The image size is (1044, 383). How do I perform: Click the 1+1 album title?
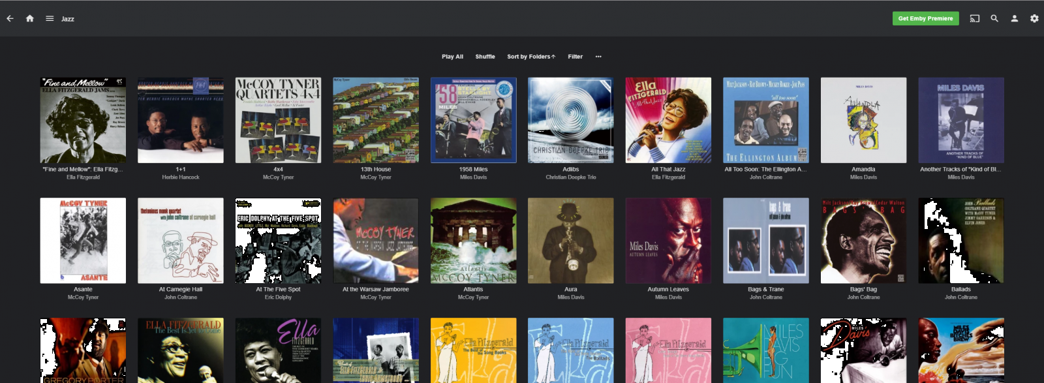pos(181,169)
